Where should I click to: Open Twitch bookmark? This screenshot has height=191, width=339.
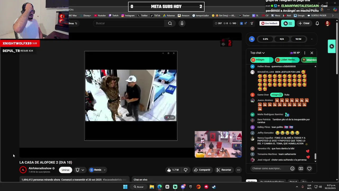(x=114, y=15)
